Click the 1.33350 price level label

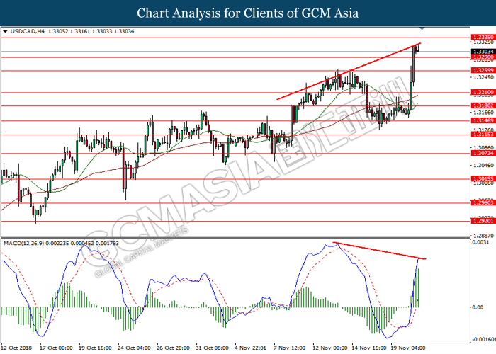(483, 38)
